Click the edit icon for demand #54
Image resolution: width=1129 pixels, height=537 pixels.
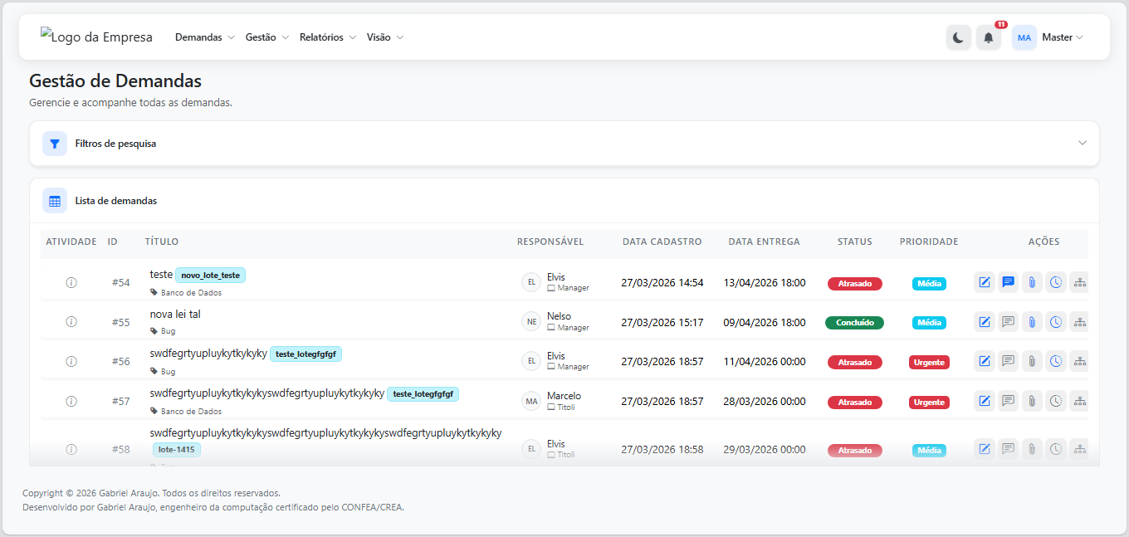click(x=984, y=282)
